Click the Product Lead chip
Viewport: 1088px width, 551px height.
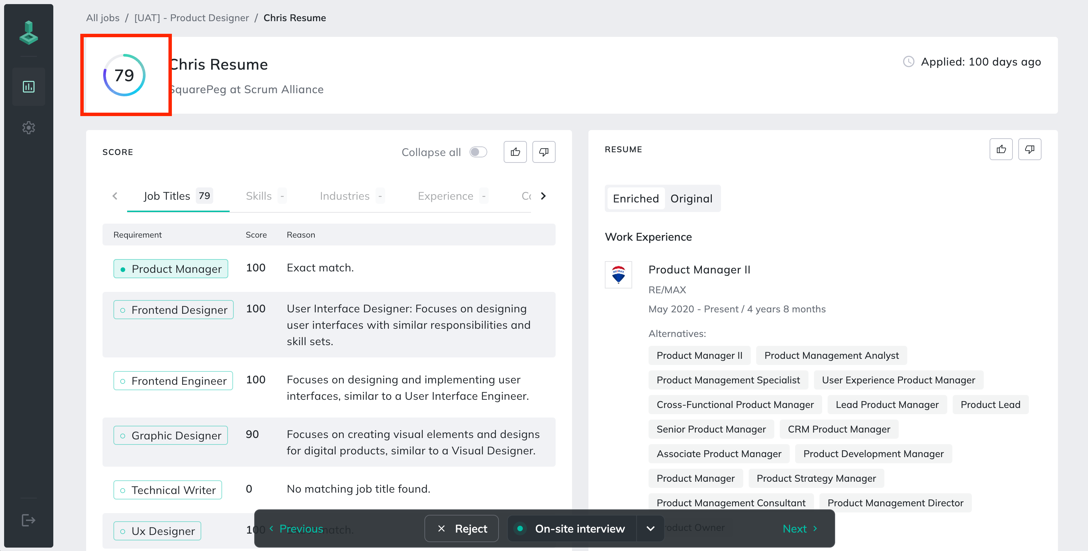(x=990, y=404)
